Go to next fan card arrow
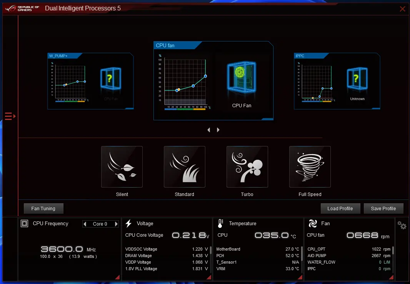Image resolution: width=410 pixels, height=284 pixels. 218,130
